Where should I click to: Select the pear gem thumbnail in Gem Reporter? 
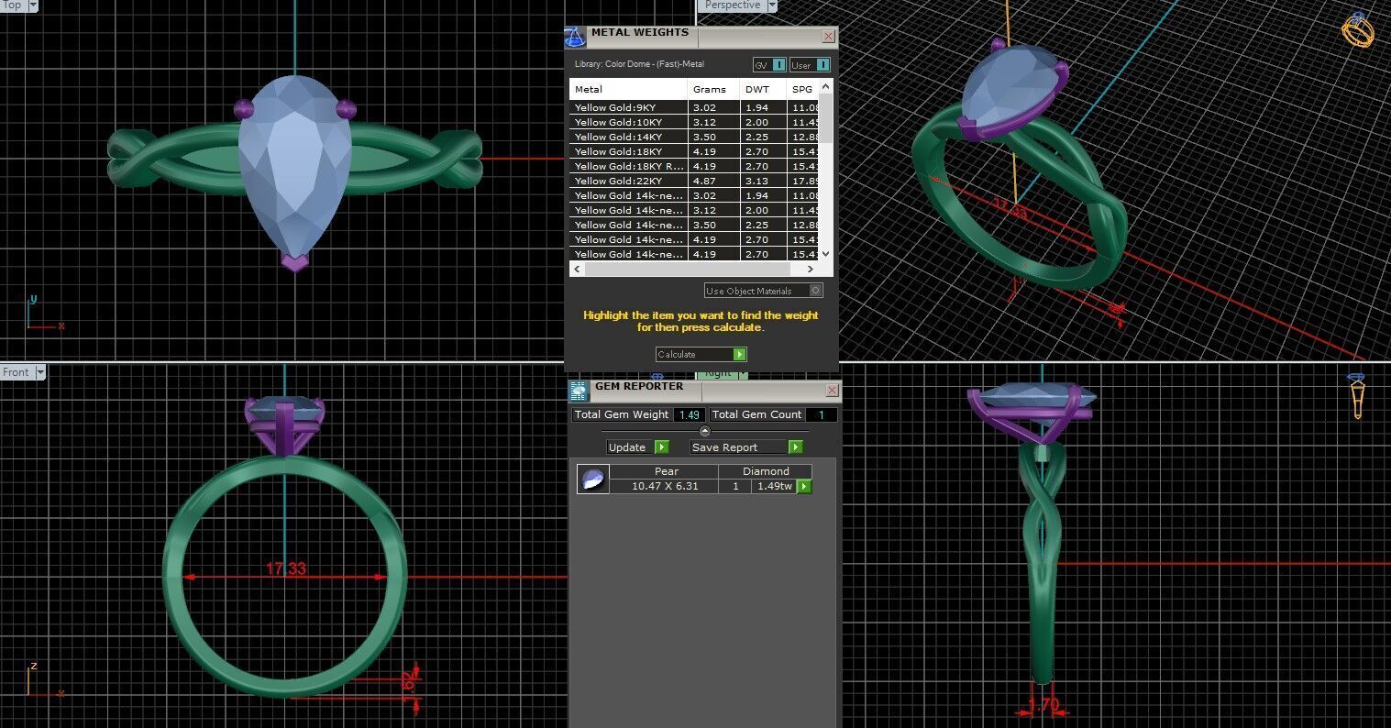tap(592, 479)
